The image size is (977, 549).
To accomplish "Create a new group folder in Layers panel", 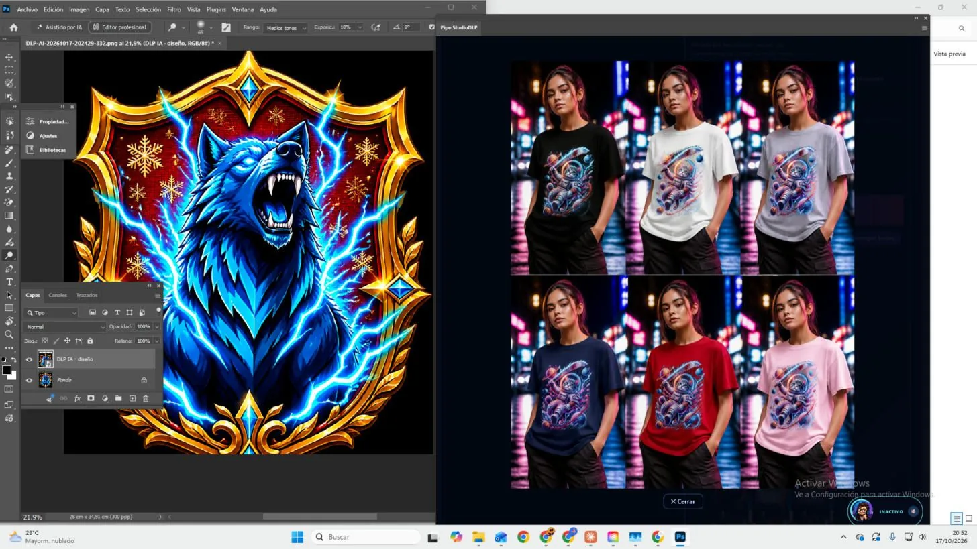I will 118,399.
